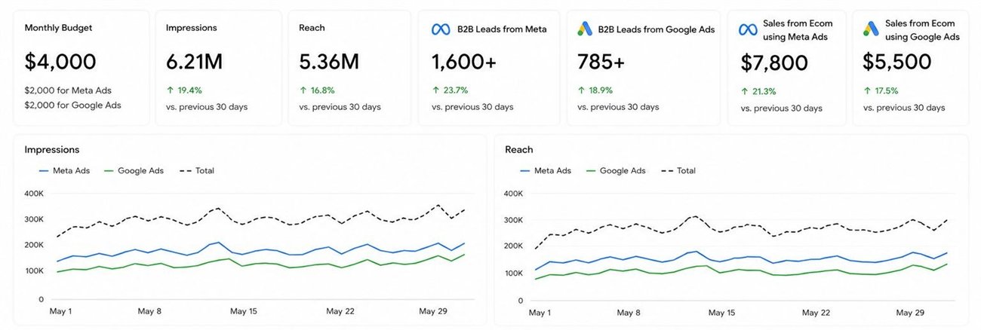The image size is (981, 330).
Task: Toggle the Total legend entry in the Impressions chart
Action: tap(197, 171)
